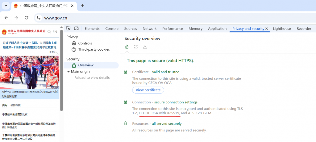Switch to the Network tab

click(x=149, y=28)
